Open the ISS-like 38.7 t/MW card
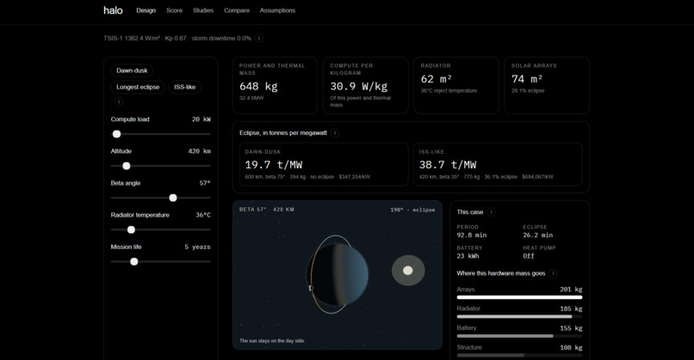 (x=498, y=164)
